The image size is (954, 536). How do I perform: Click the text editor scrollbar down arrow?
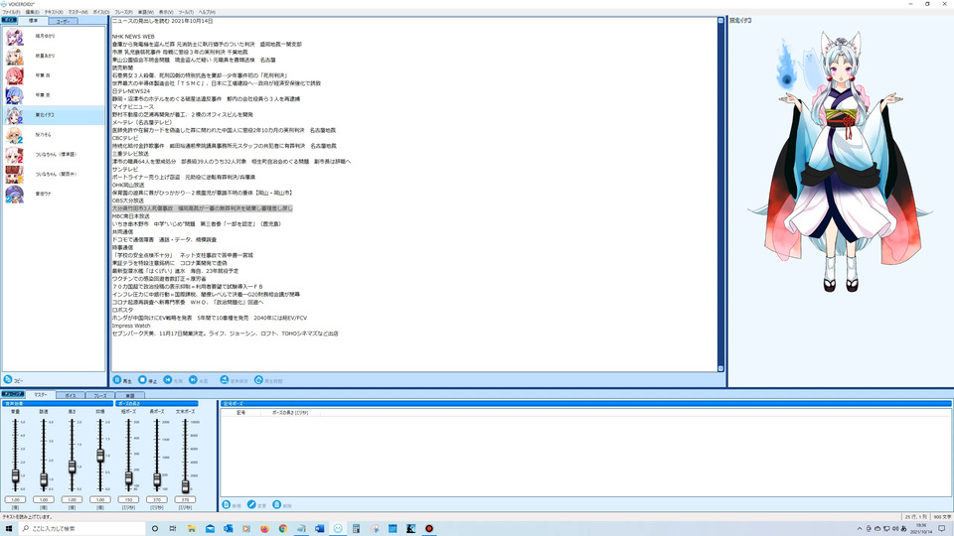(x=721, y=368)
